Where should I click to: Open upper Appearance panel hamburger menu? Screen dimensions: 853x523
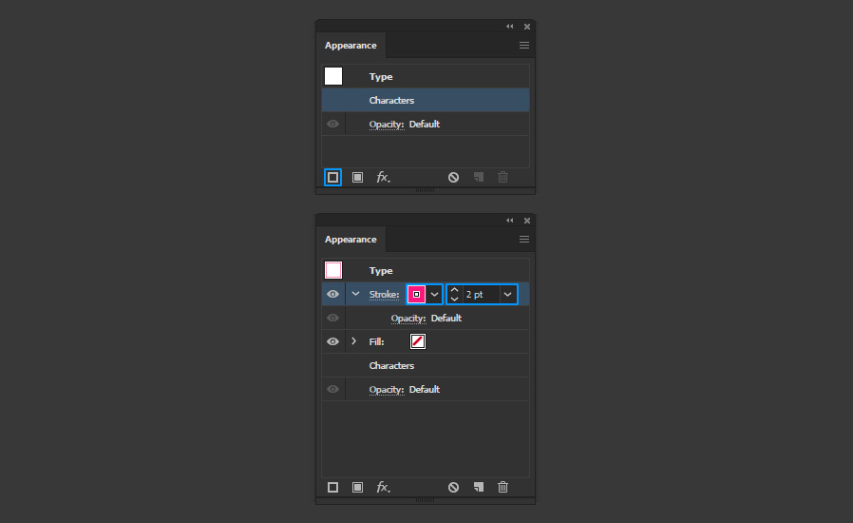click(x=524, y=46)
